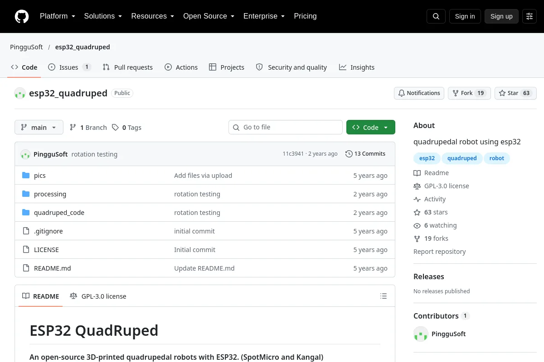Viewport: 544px width, 362px height.
Task: Click the repository owner avatar beside esp32_quadruped title
Action: pyautogui.click(x=20, y=93)
